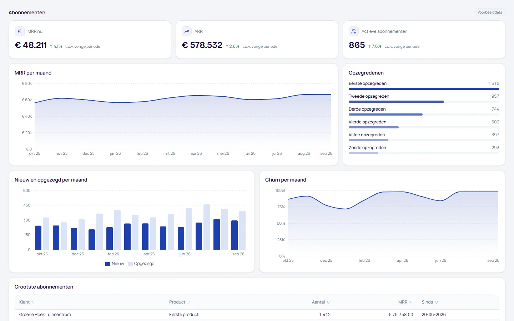Toggle the Opgezegd series in the chart legend
514x321 pixels.
(x=141, y=264)
